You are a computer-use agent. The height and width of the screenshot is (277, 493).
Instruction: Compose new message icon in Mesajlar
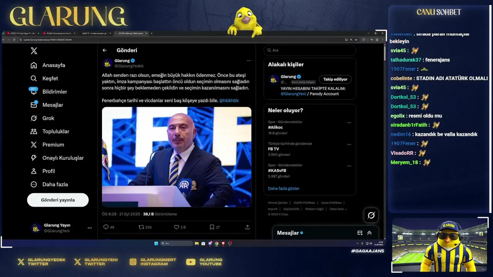point(360,233)
